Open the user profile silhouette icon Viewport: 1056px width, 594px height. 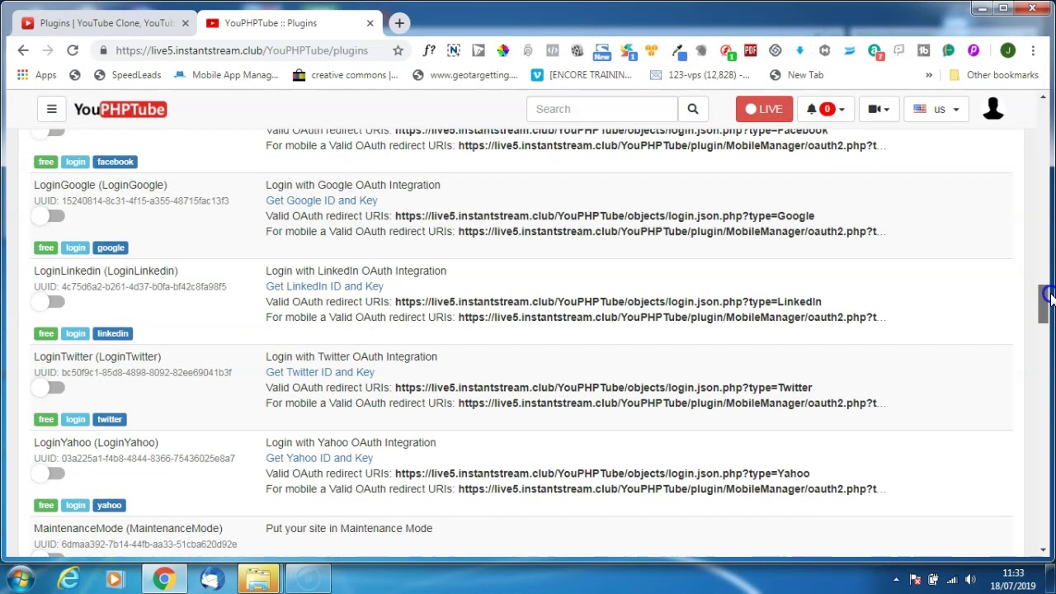(993, 109)
